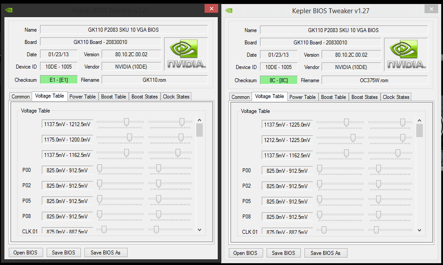The height and width of the screenshot is (265, 443).
Task: Click max slider for 1137.5mV - 1212.5mV row, left window
Action: (x=182, y=122)
